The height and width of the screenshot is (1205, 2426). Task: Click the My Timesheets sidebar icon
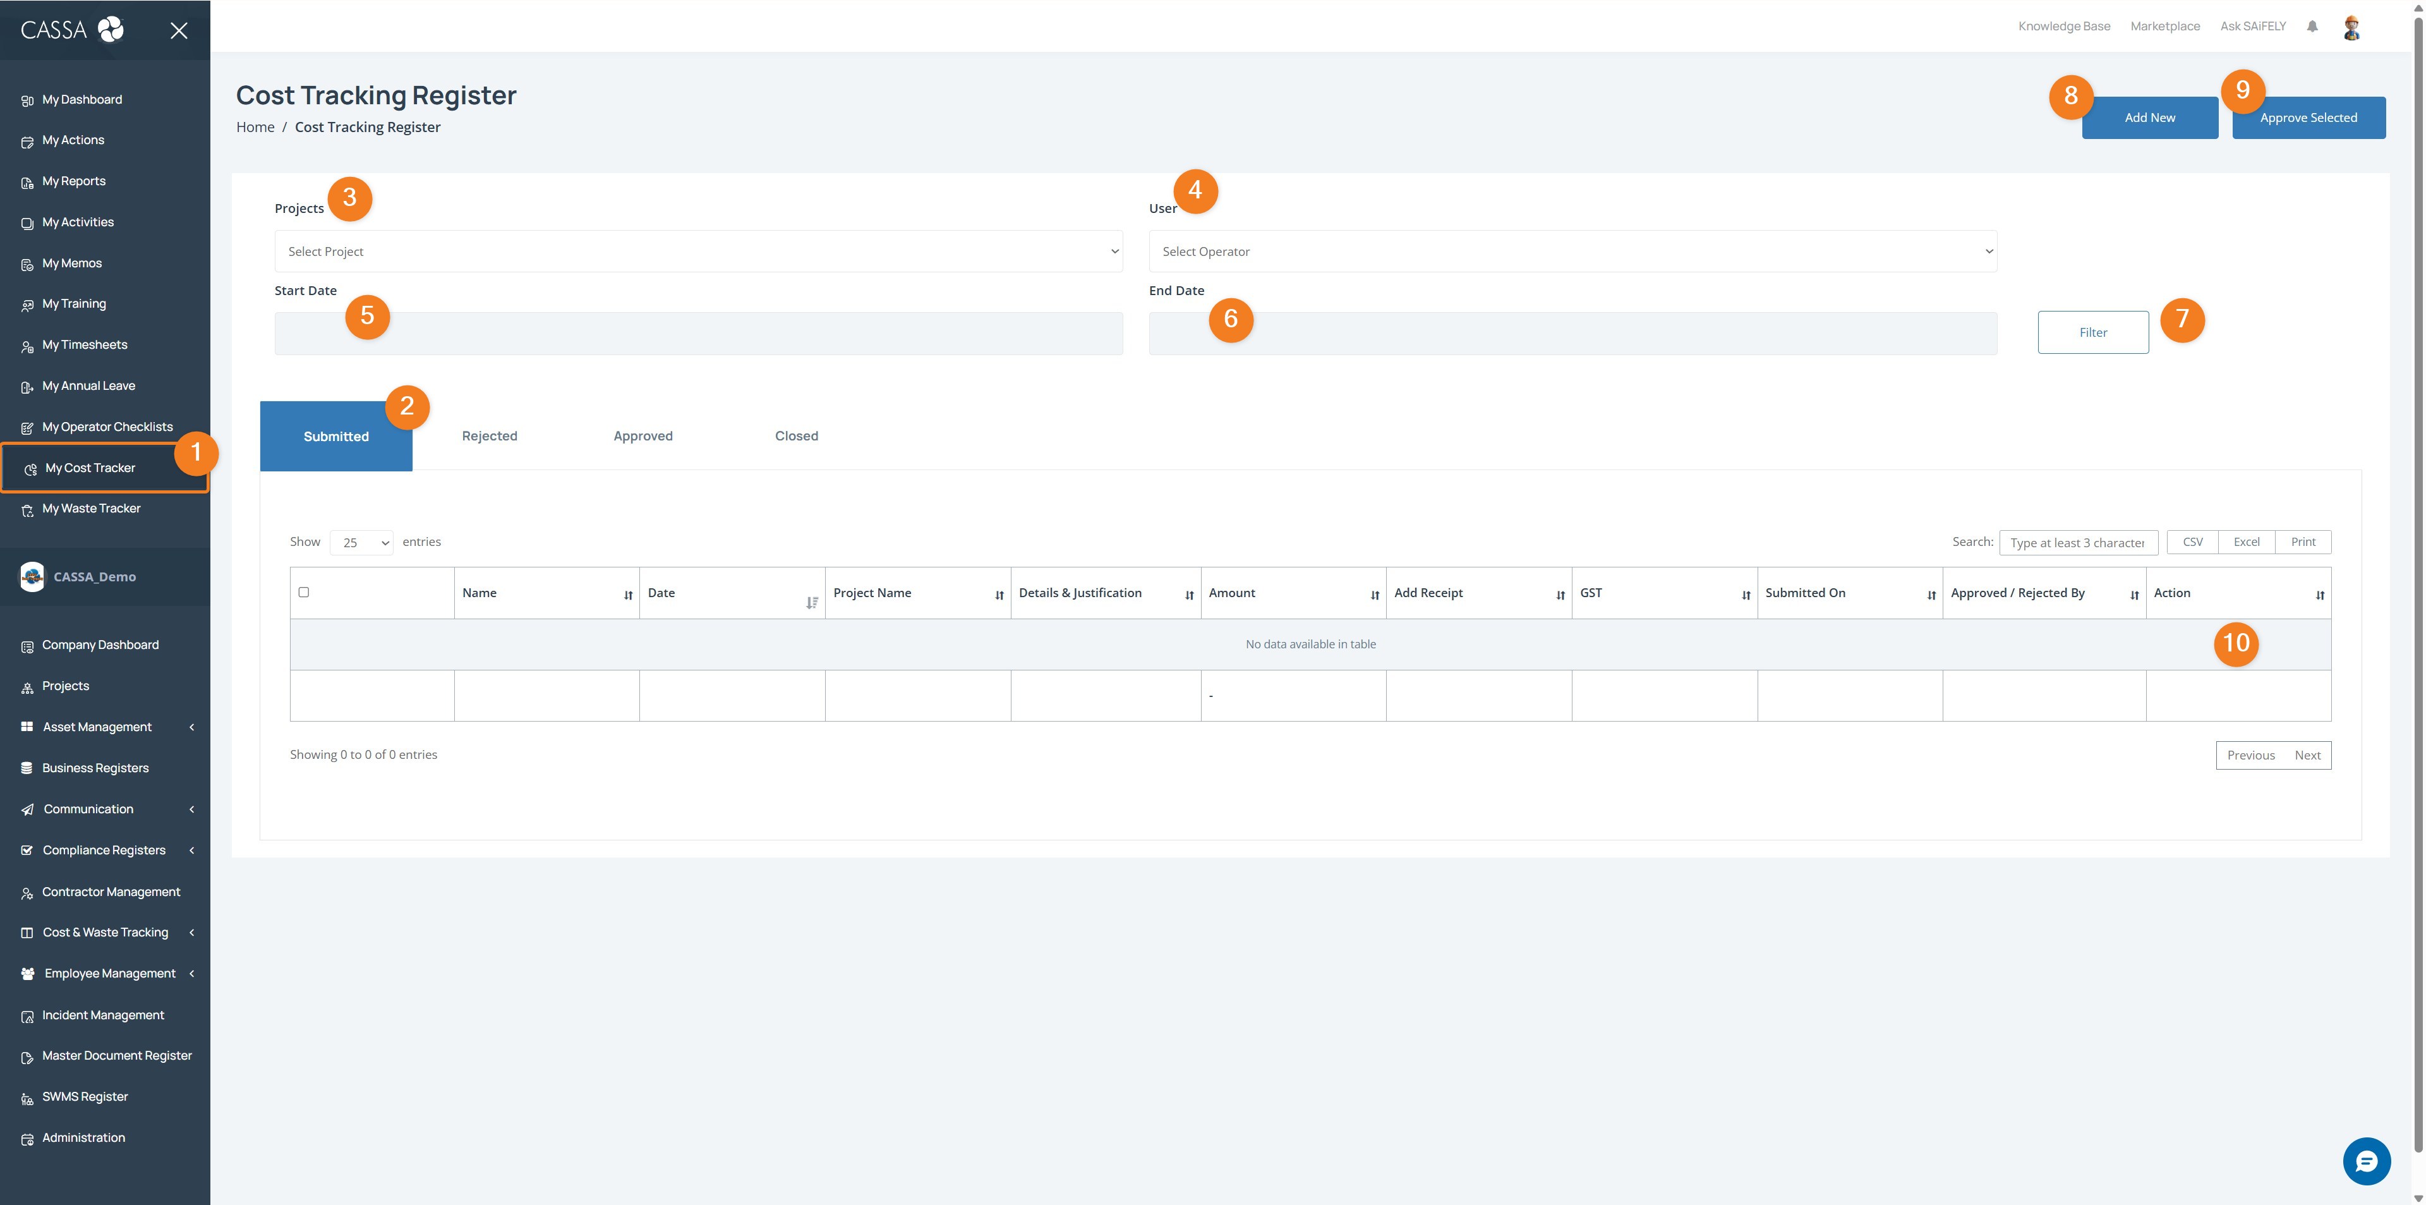[x=27, y=345]
